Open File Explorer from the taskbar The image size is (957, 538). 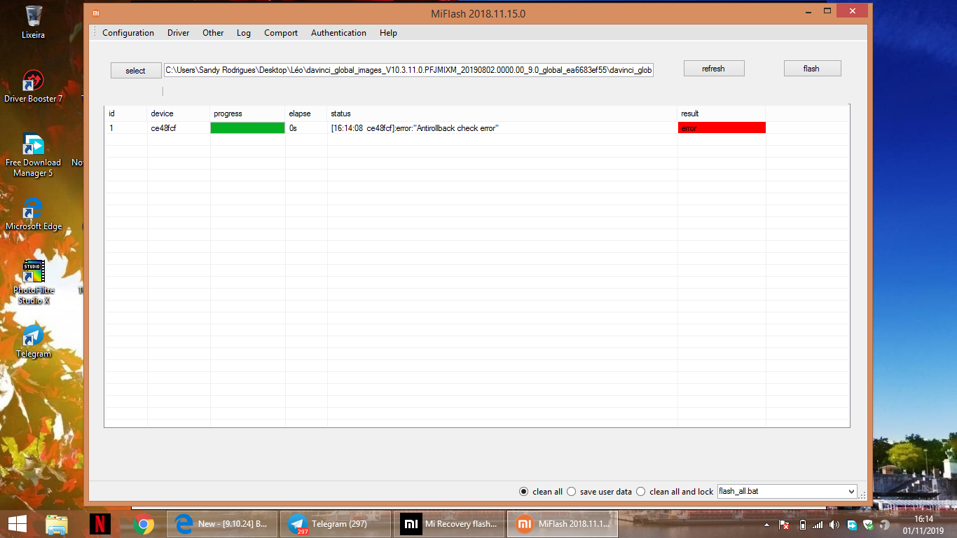pyautogui.click(x=57, y=524)
